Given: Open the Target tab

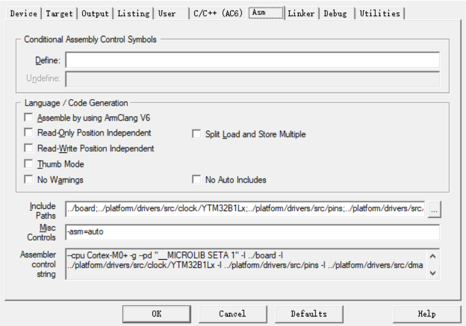Looking at the screenshot, I should [x=59, y=13].
